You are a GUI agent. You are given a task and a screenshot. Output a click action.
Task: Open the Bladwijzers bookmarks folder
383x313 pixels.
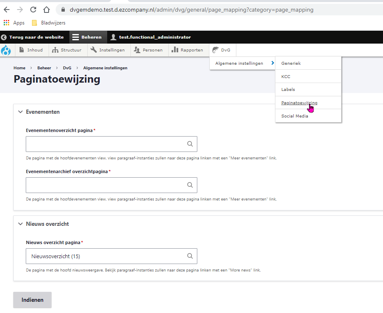(x=49, y=23)
